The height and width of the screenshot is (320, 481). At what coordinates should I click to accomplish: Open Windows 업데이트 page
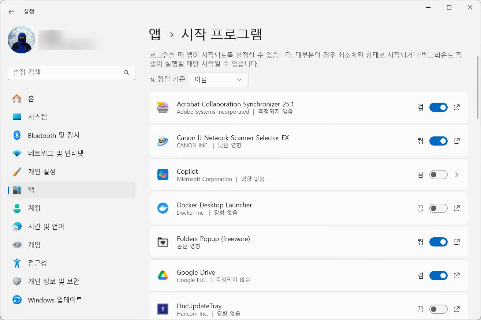71,300
